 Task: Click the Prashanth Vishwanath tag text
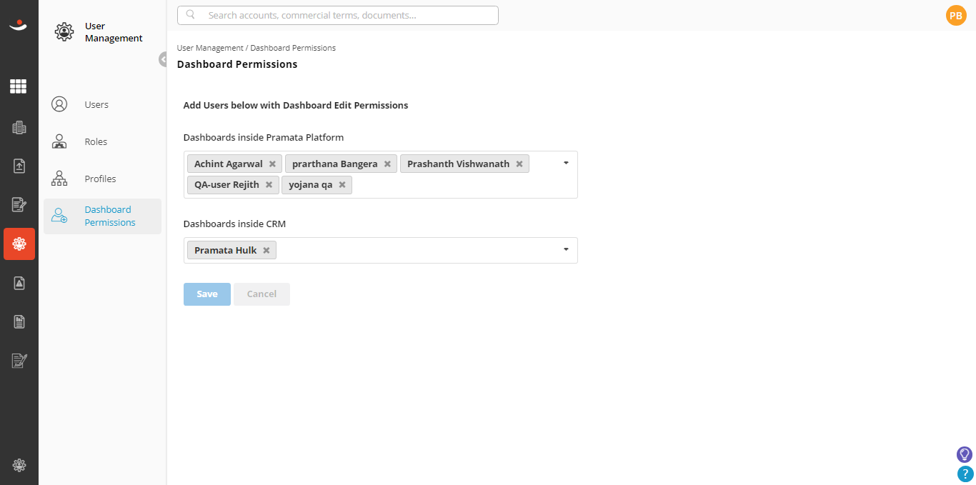[x=459, y=164]
